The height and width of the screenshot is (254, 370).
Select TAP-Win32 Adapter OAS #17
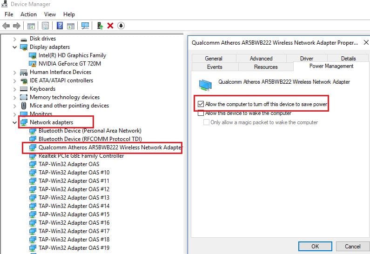pos(74,231)
